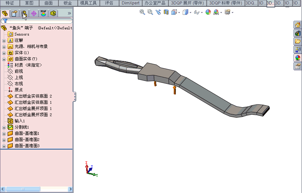
Task: Open the Custom Properties task pane
Action: [x=298, y=66]
